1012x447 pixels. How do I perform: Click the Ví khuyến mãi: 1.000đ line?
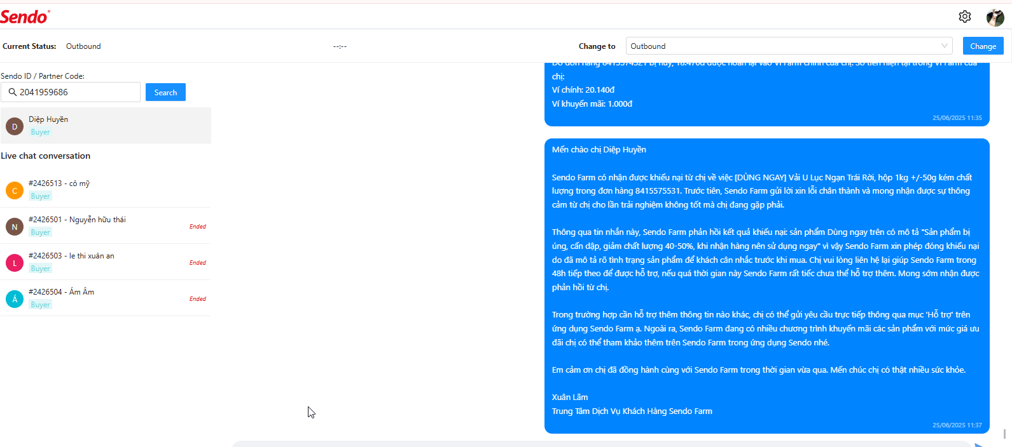(592, 104)
